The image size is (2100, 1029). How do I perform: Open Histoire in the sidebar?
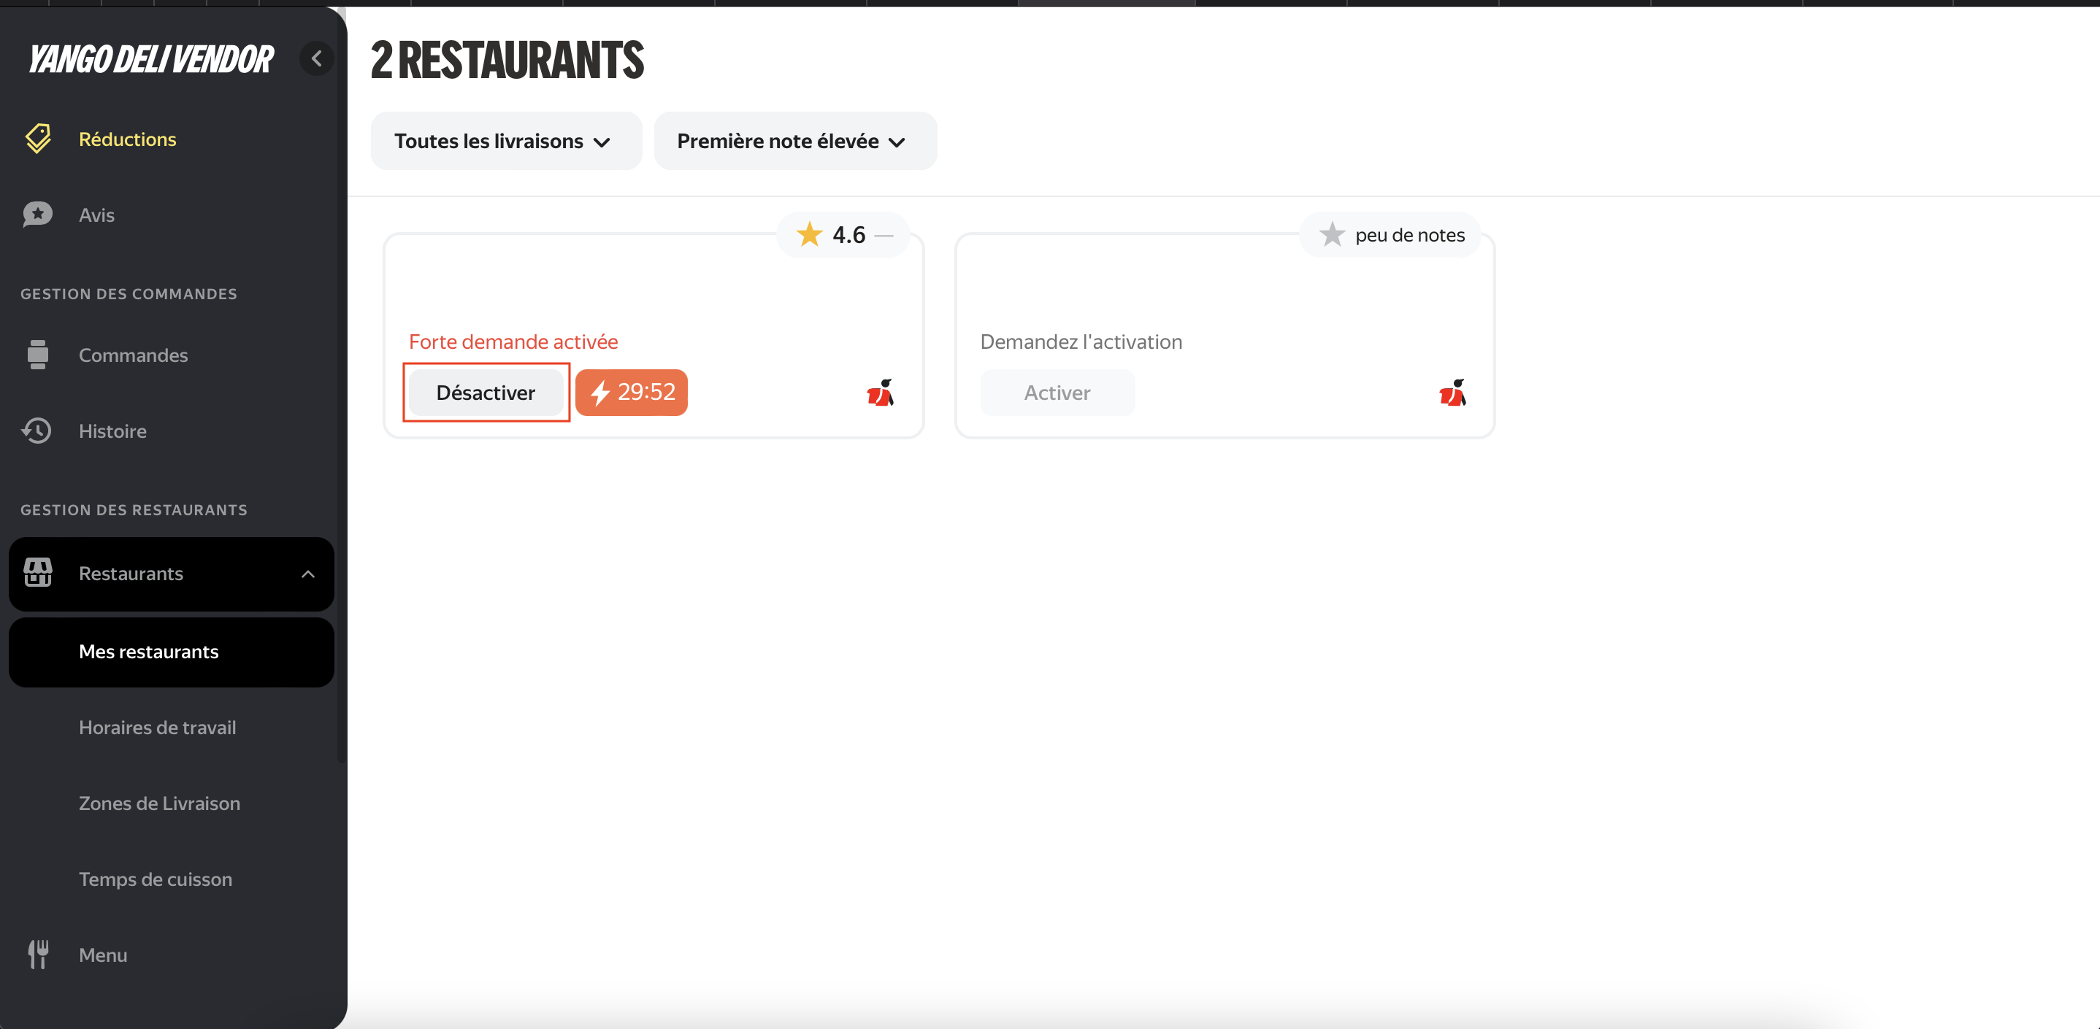112,431
